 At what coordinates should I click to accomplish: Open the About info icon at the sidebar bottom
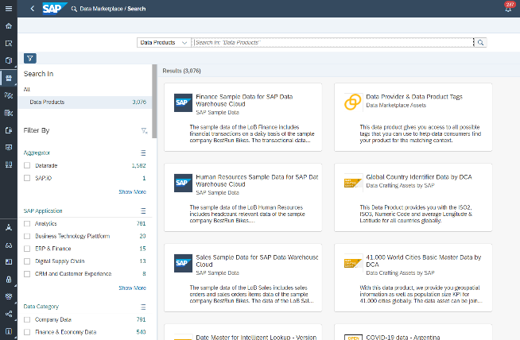9,331
